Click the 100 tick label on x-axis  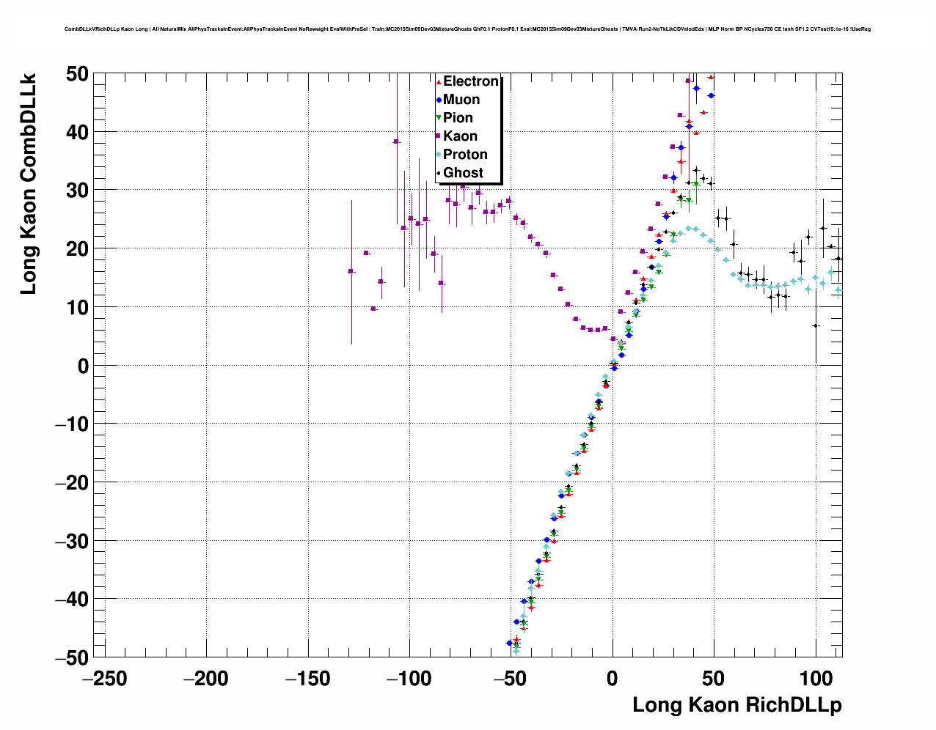(814, 679)
